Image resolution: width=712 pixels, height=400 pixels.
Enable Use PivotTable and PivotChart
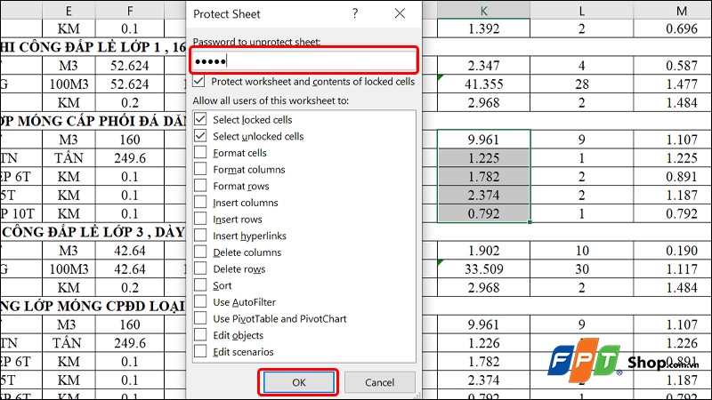[200, 318]
